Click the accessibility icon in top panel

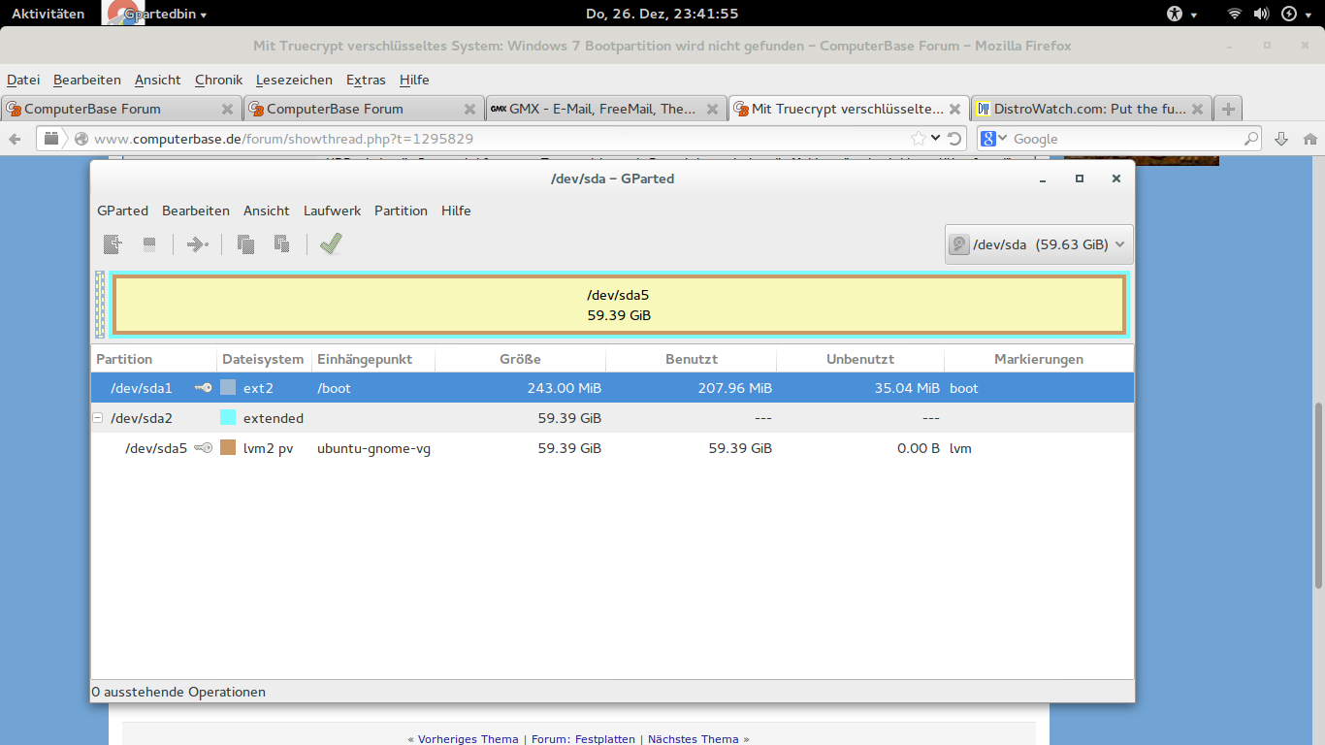coord(1176,14)
